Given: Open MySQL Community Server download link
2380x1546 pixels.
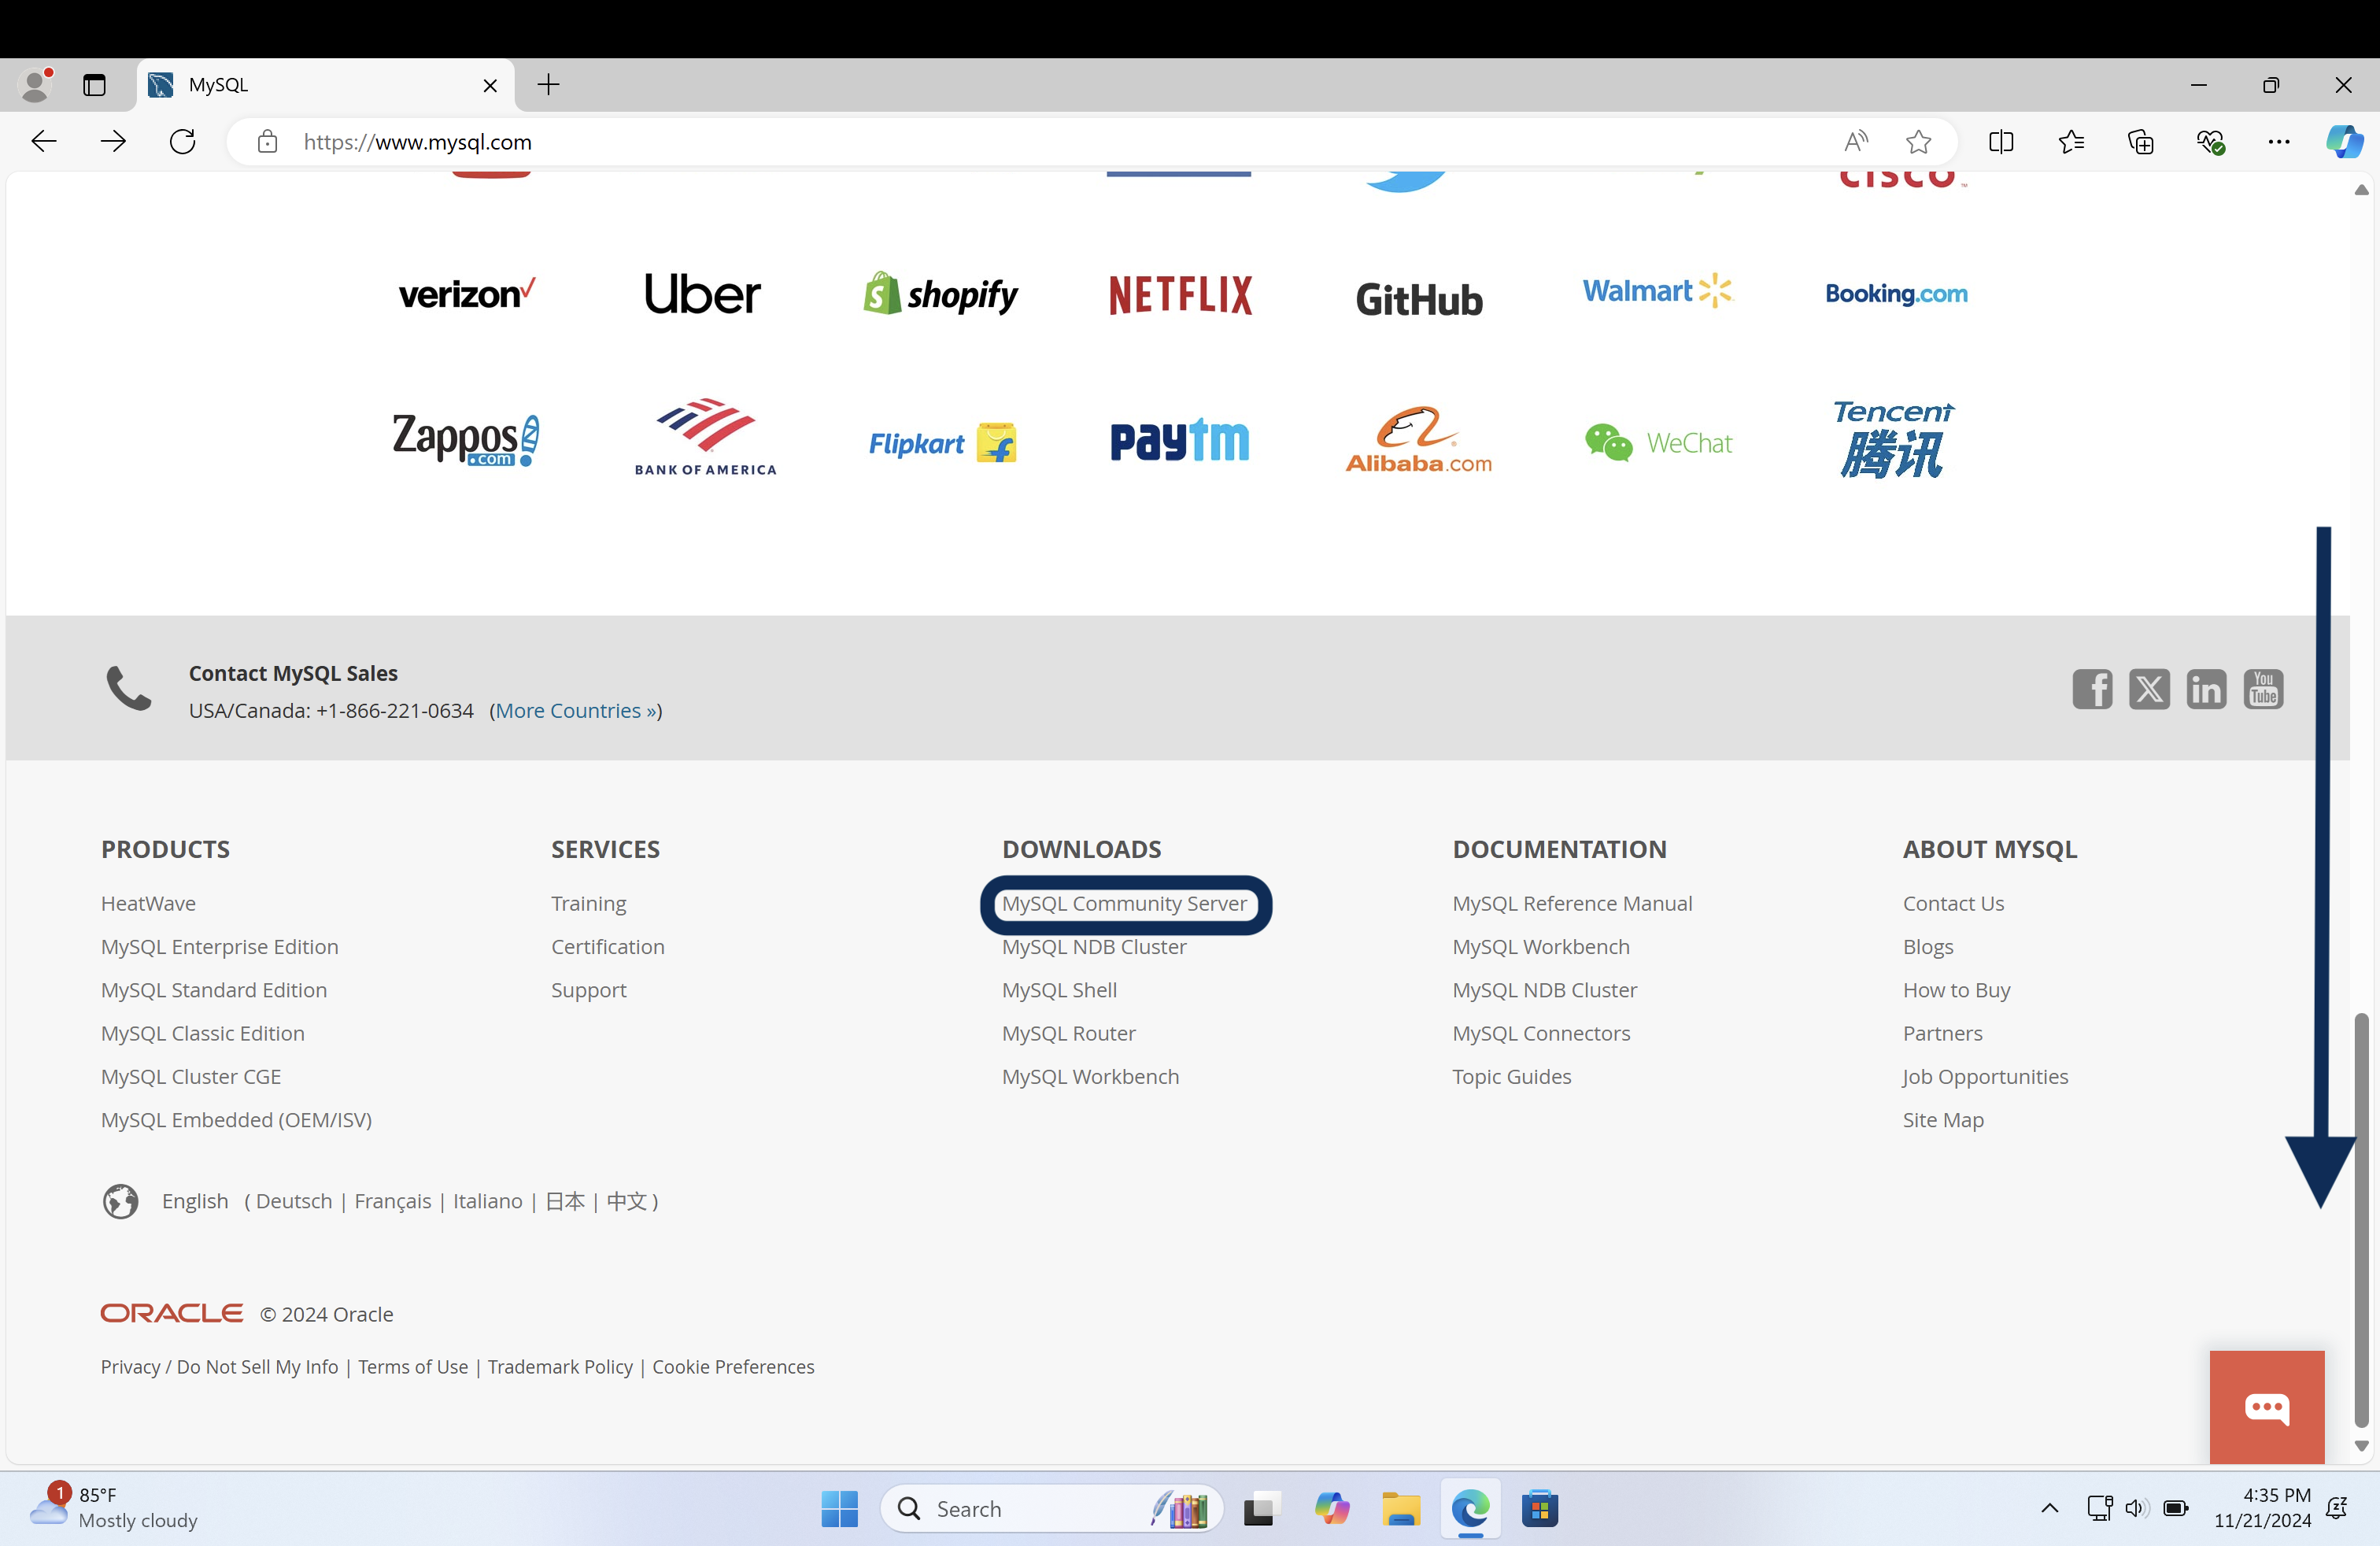Looking at the screenshot, I should coord(1124,903).
